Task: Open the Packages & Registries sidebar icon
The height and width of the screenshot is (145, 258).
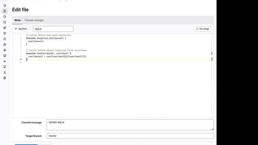Action: coord(4,45)
